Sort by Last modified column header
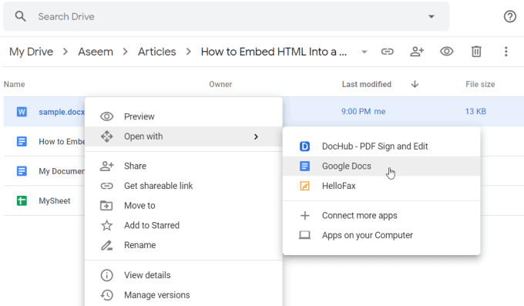524x306 pixels. (x=367, y=84)
